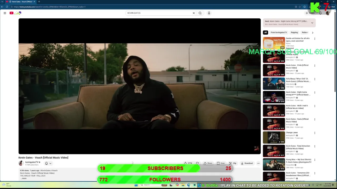Filter by From kevingatesTV chip

279,33
